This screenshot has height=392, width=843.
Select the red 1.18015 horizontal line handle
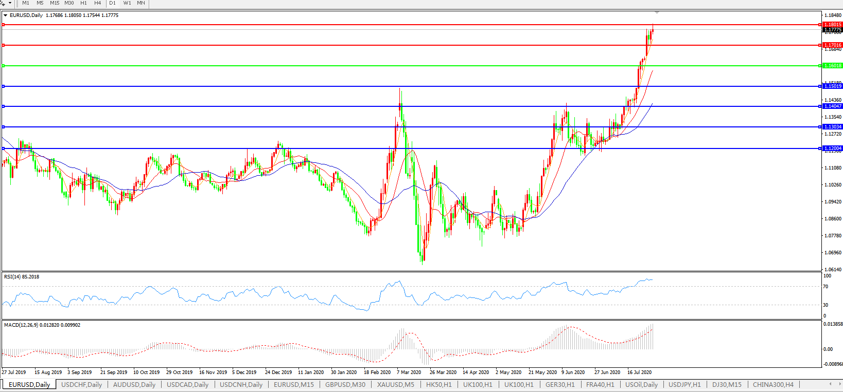coord(4,25)
